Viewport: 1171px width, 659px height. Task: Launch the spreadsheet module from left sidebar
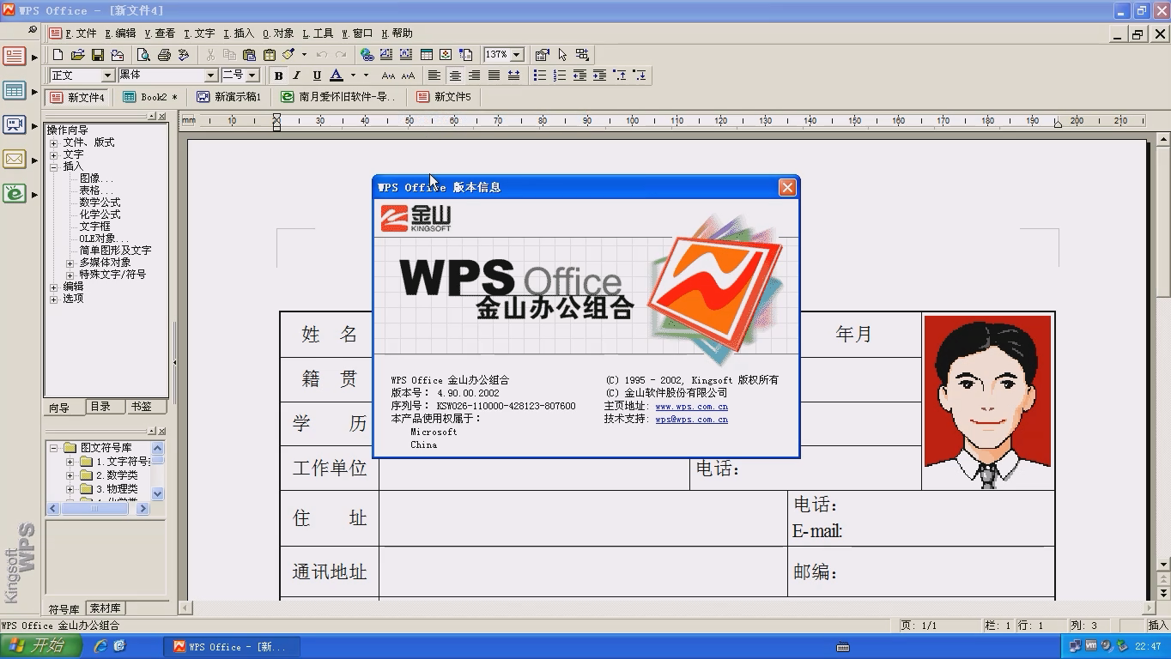(x=15, y=91)
